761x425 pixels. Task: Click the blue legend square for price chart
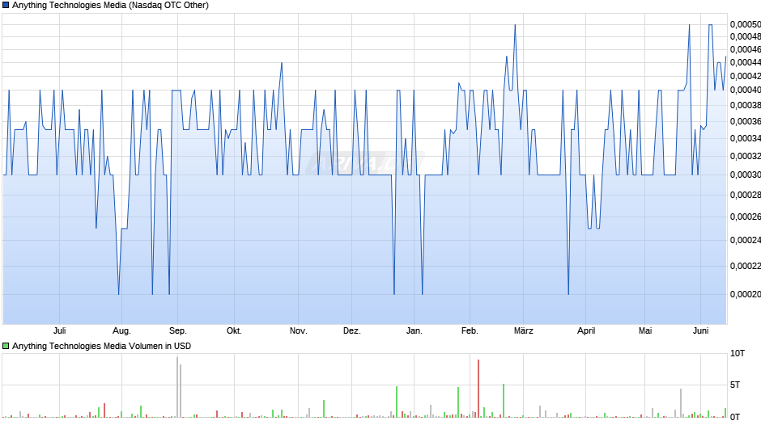pyautogui.click(x=6, y=6)
